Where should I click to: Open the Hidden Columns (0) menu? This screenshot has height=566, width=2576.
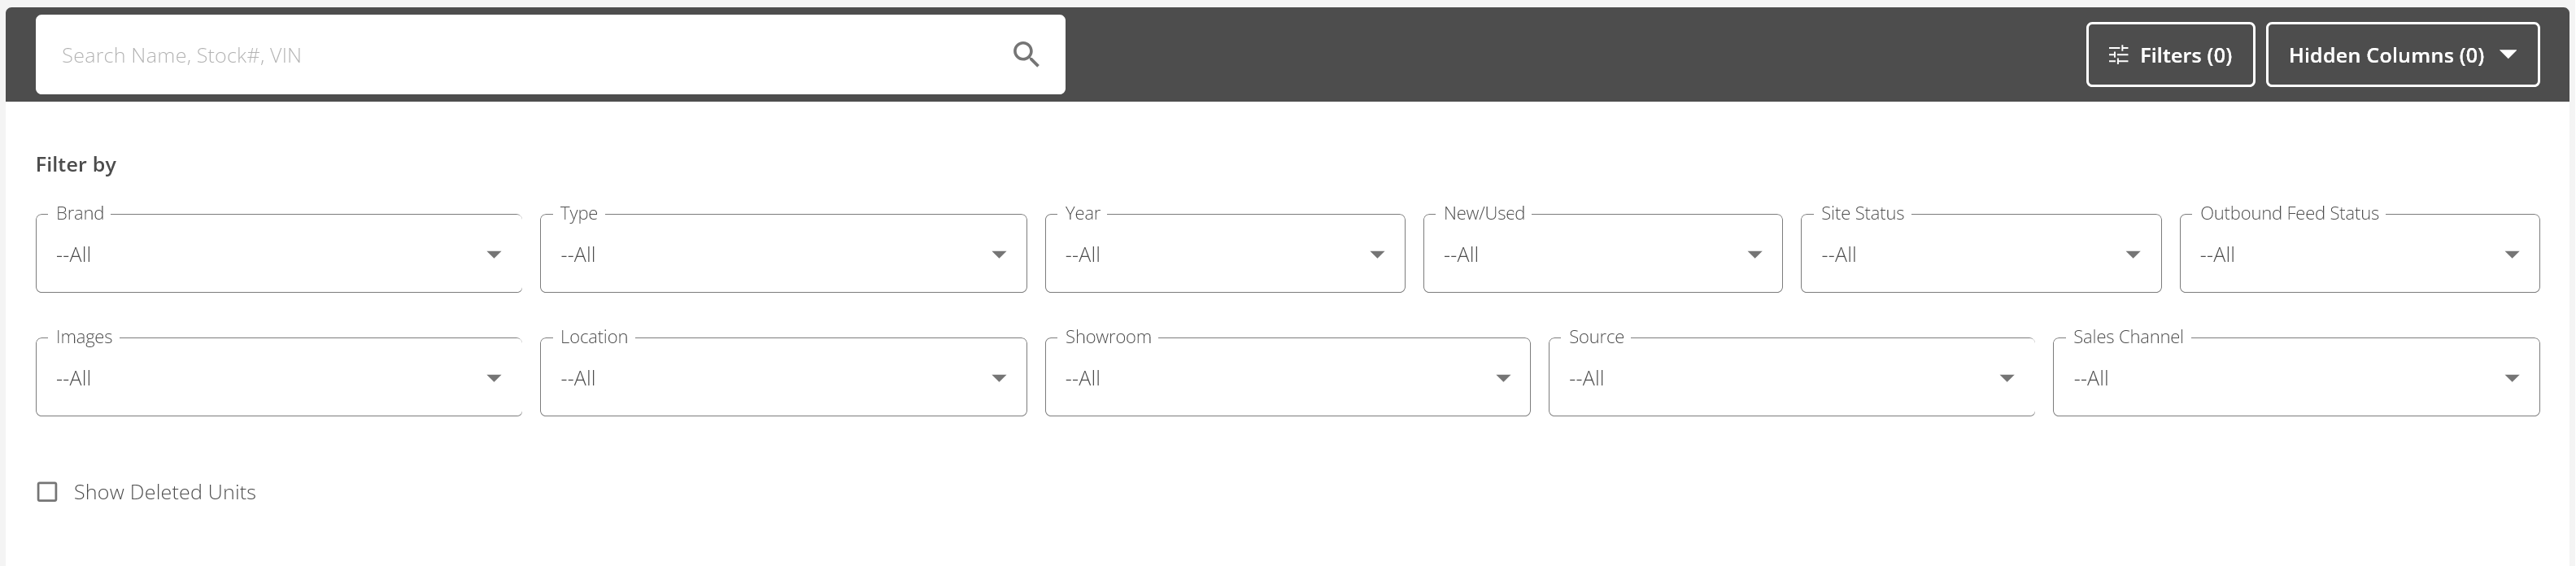pyautogui.click(x=2402, y=55)
